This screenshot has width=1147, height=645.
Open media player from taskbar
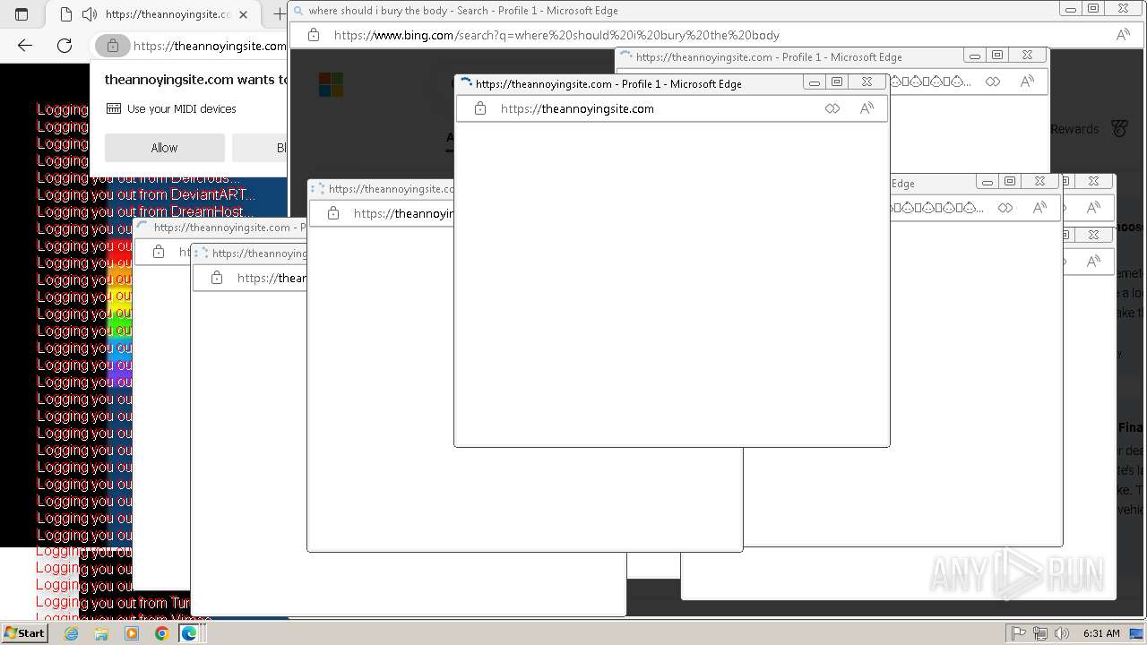point(132,633)
